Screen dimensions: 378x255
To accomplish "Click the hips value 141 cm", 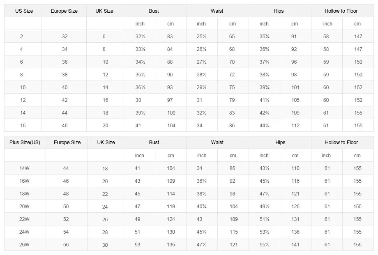I will point(295,245).
